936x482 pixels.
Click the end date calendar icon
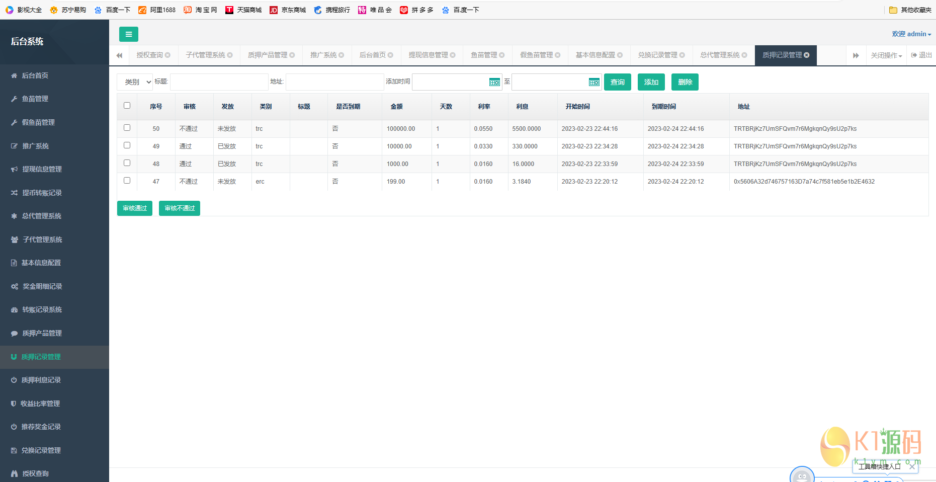click(x=593, y=82)
